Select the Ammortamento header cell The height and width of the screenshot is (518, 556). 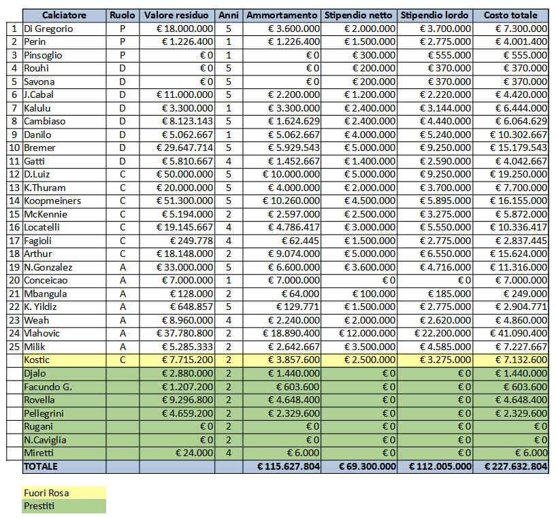click(282, 15)
